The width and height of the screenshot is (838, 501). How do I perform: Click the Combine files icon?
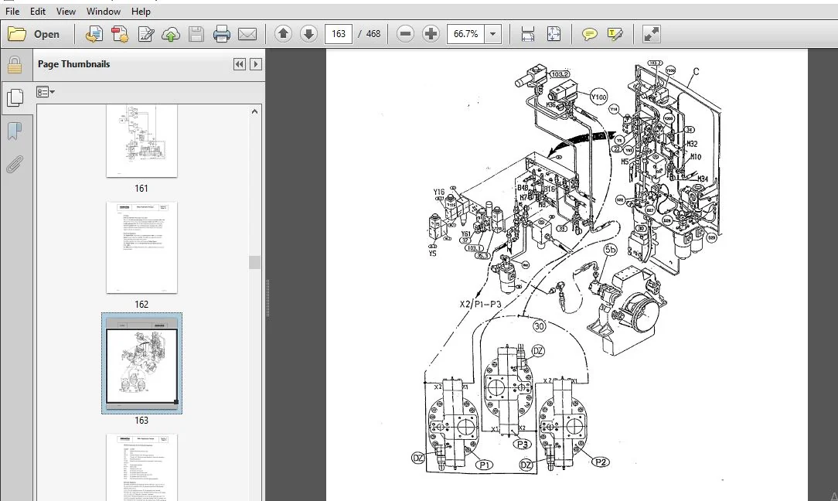pyautogui.click(x=120, y=34)
